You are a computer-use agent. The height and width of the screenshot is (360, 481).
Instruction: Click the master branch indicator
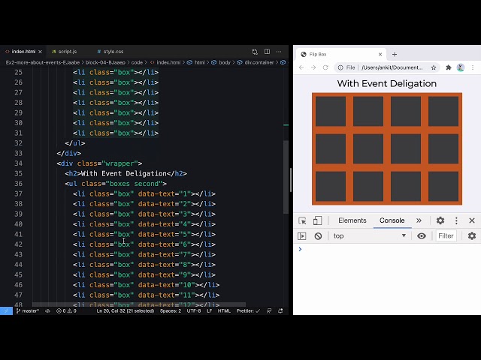(27, 311)
